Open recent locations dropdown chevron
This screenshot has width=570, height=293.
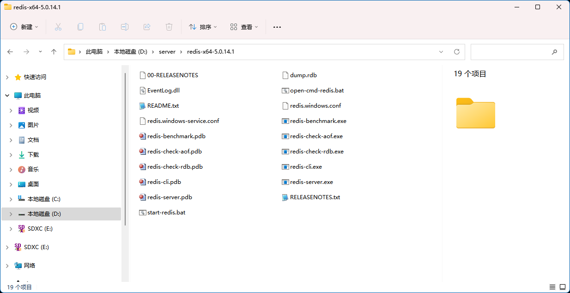point(40,52)
